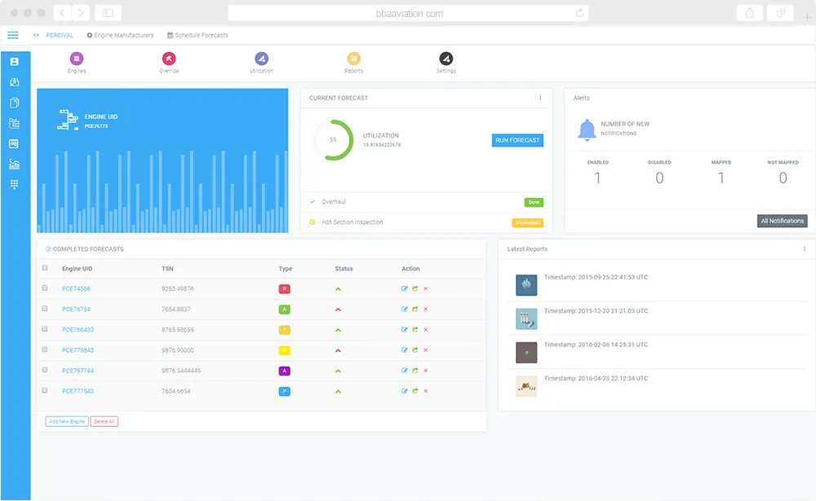This screenshot has height=501, width=816.
Task: Open the Utilization section icon
Action: coord(261,59)
